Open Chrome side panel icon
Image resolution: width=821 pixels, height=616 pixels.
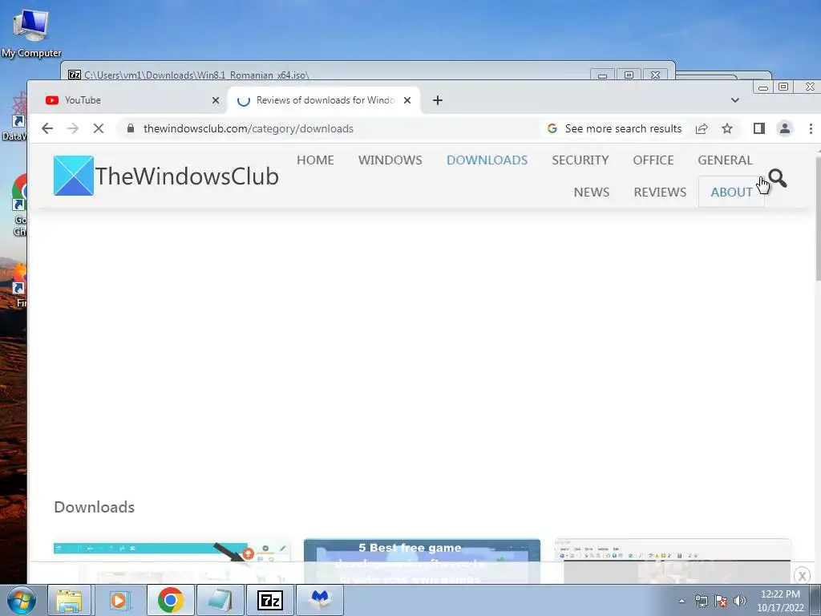[x=759, y=128]
